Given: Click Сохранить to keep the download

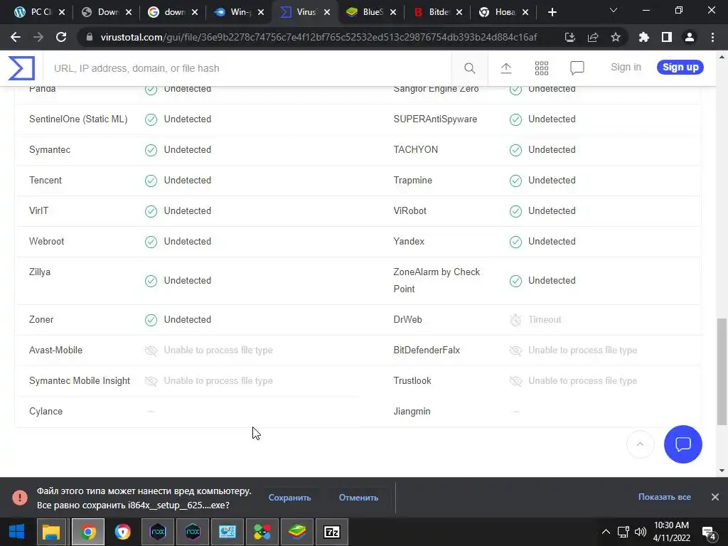Looking at the screenshot, I should click(x=290, y=497).
